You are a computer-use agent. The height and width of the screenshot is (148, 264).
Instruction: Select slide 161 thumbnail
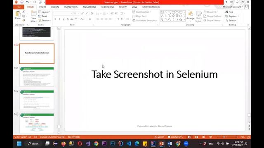click(x=37, y=77)
